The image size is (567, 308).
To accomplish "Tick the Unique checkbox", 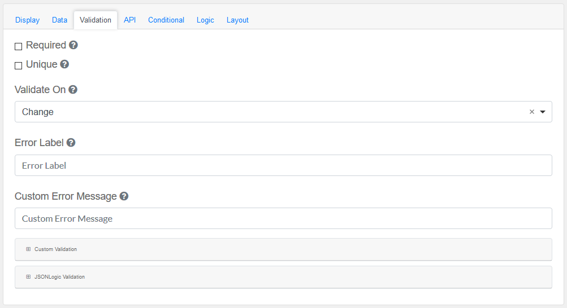I will point(18,65).
